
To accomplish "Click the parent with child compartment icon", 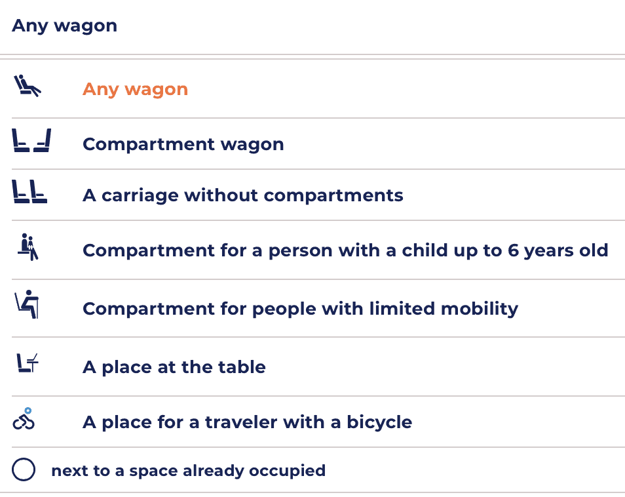I will click(28, 247).
